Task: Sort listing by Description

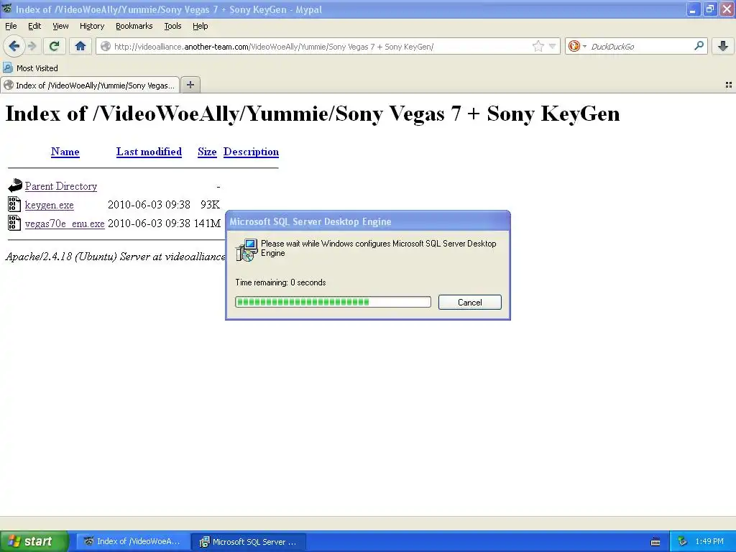Action: 251,152
